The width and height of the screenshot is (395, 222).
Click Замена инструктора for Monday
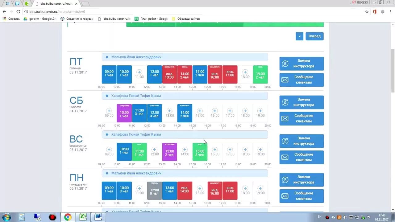click(x=301, y=180)
